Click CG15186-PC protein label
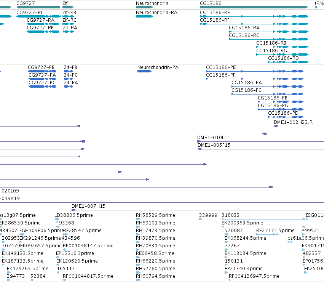The height and width of the screenshot is (282, 324). [x=246, y=90]
